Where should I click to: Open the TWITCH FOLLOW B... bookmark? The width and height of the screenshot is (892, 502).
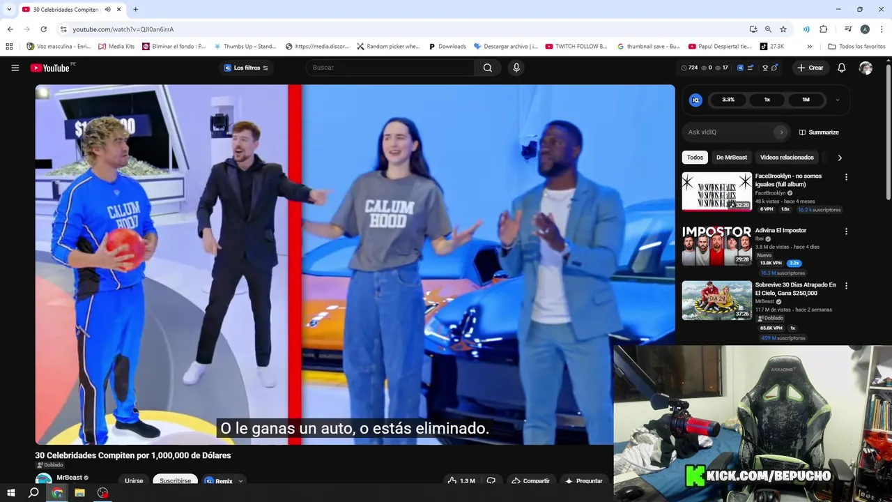(576, 47)
